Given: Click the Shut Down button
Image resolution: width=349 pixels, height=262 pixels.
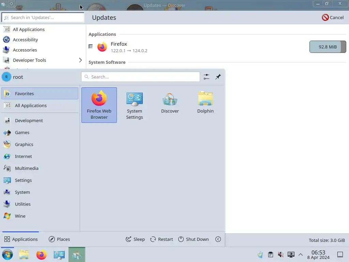Looking at the screenshot, I should (x=194, y=239).
